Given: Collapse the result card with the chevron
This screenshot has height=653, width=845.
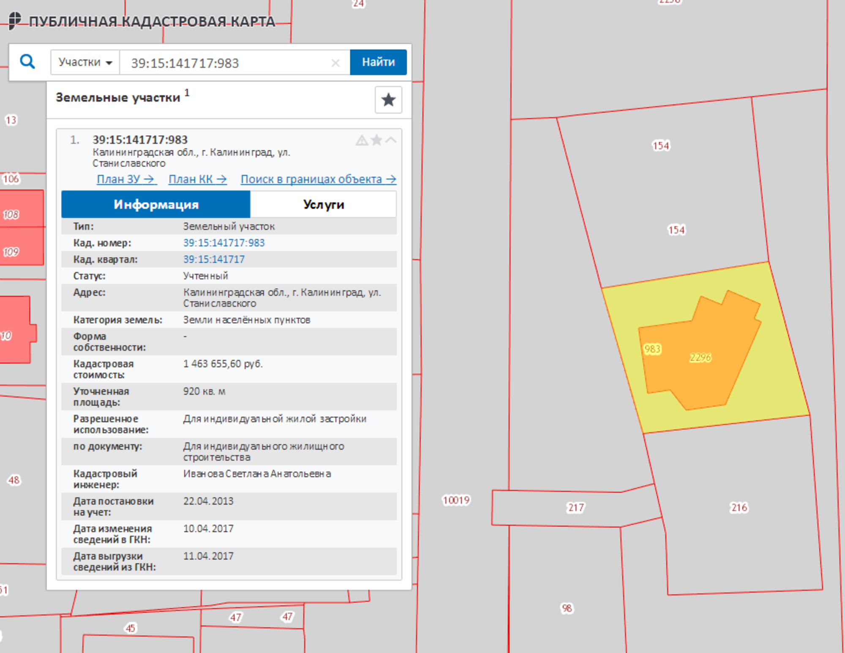Looking at the screenshot, I should 391,140.
